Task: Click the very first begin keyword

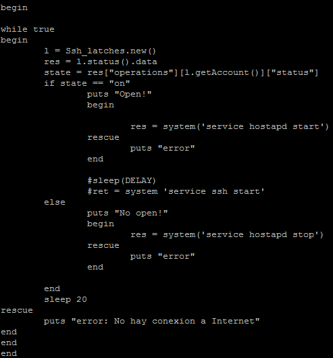Action: pos(14,7)
